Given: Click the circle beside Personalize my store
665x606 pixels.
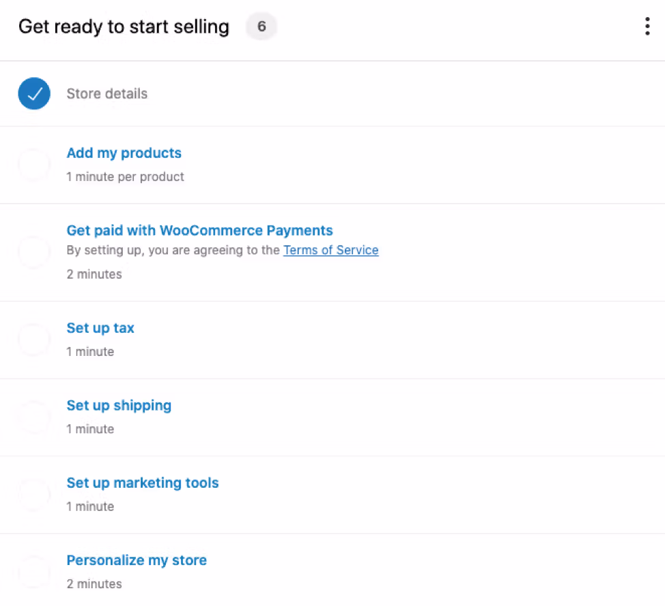Looking at the screenshot, I should (x=34, y=572).
